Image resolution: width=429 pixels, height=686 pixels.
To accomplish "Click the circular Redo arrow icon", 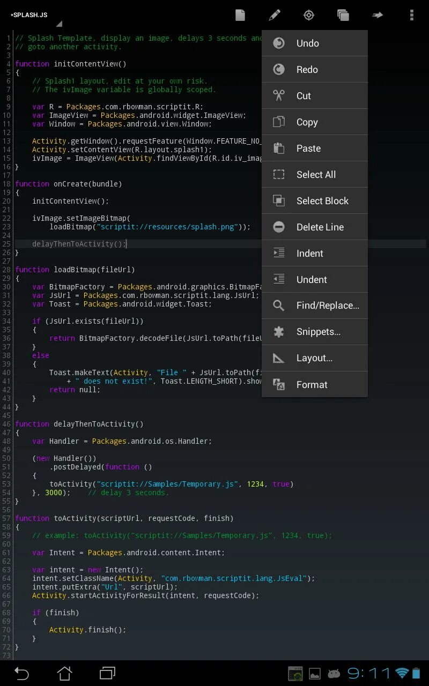I will (278, 69).
